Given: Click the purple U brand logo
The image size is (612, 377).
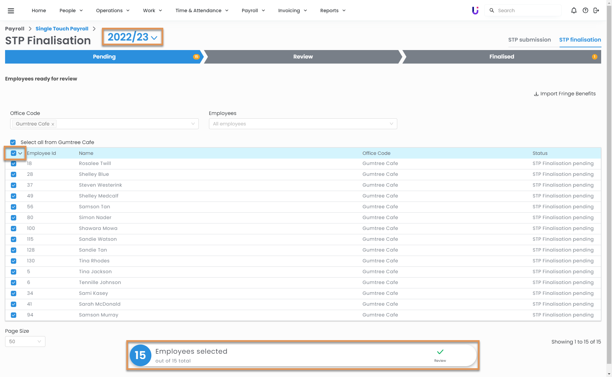Looking at the screenshot, I should (x=475, y=10).
